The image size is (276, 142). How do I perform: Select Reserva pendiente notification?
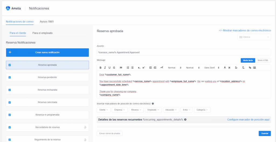[47, 77]
